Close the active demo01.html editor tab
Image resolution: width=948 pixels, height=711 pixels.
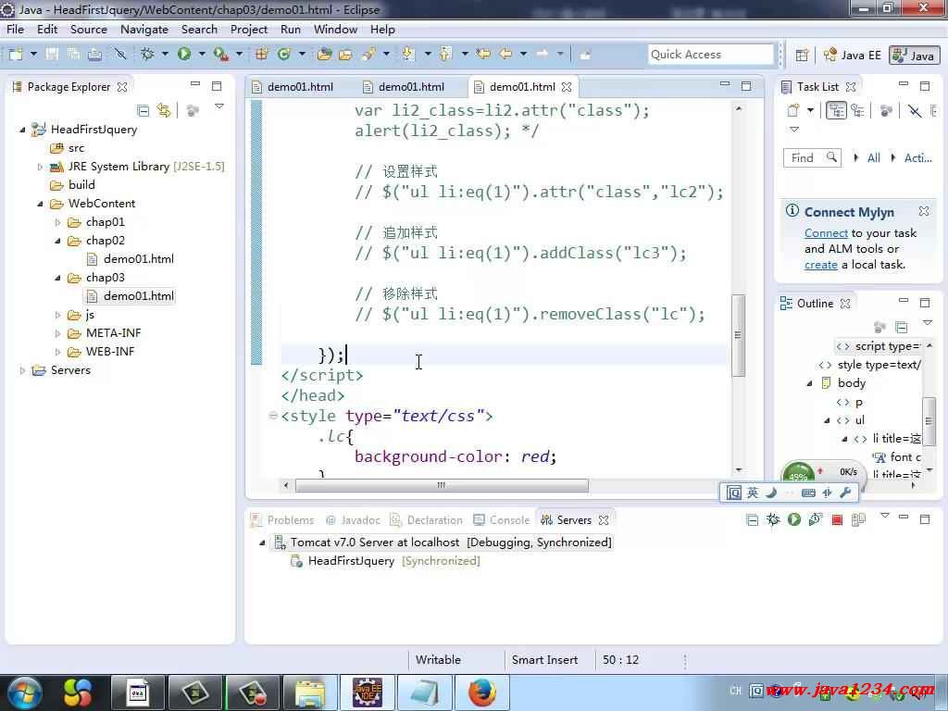pyautogui.click(x=567, y=87)
